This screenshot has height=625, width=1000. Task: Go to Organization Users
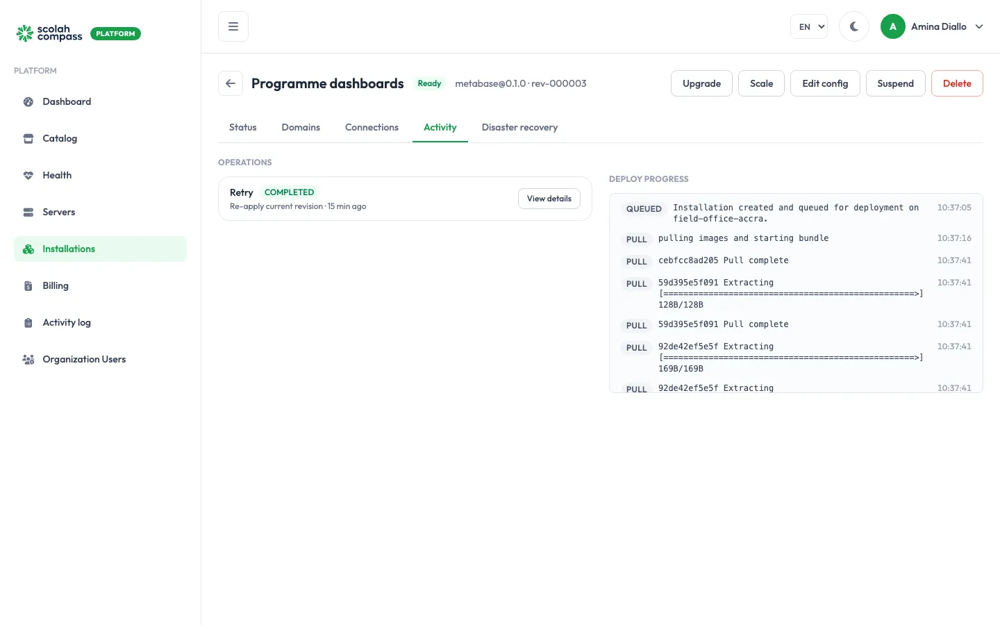[x=100, y=360]
